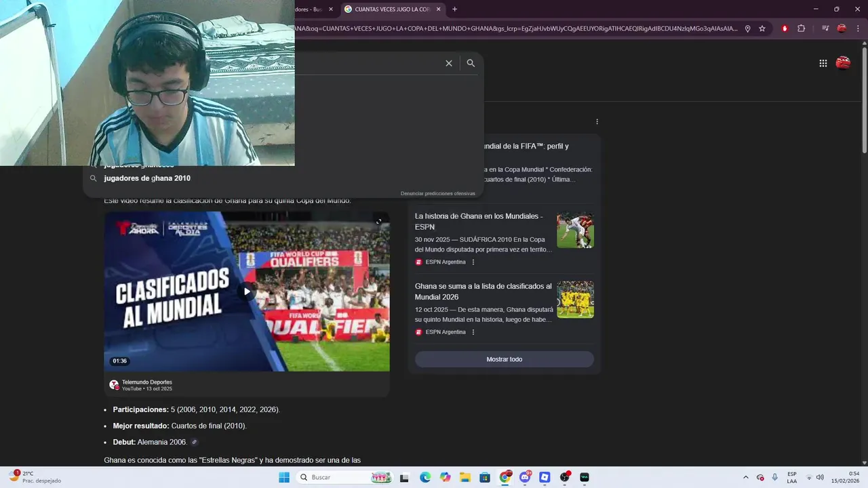Viewport: 868px width, 488px height.
Task: Open Google Chrome from the taskbar
Action: pyautogui.click(x=505, y=477)
